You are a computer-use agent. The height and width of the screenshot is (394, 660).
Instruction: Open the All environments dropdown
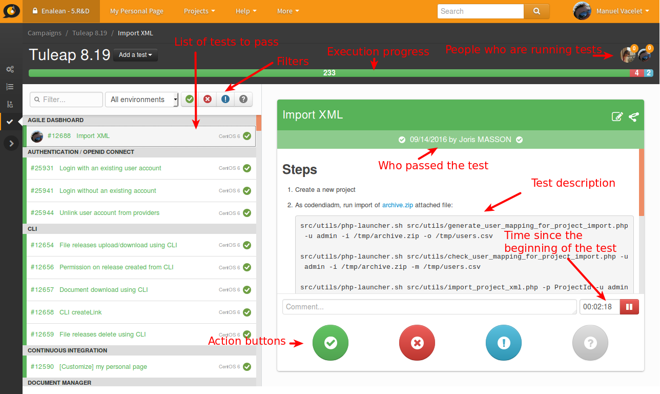(141, 100)
